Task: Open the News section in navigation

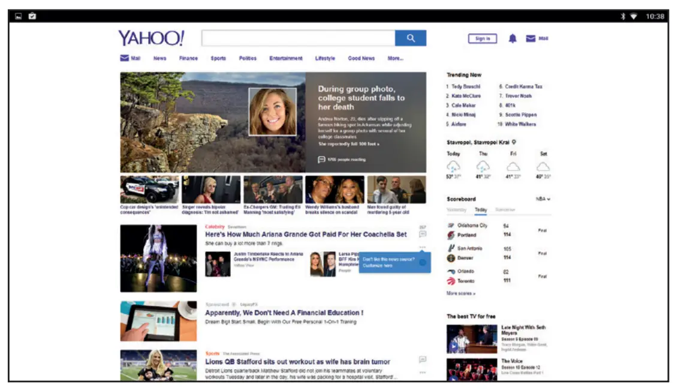Action: 160,58
